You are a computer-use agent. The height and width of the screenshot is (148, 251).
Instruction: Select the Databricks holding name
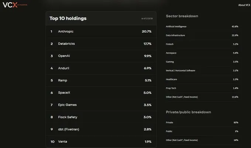click(x=66, y=43)
